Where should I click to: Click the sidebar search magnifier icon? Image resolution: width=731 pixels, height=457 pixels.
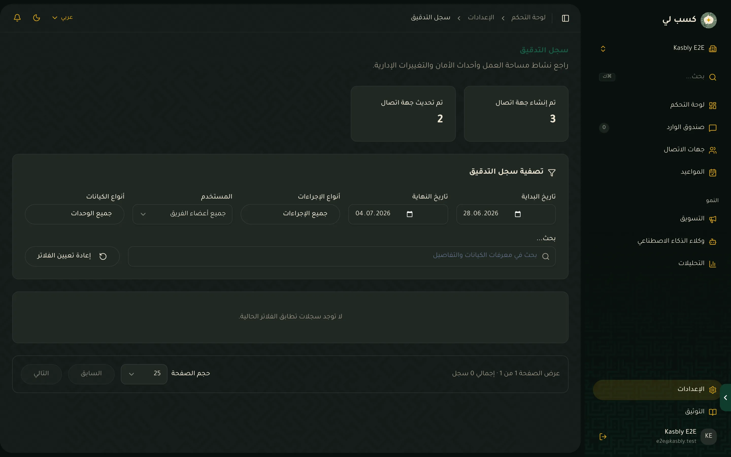tap(712, 77)
